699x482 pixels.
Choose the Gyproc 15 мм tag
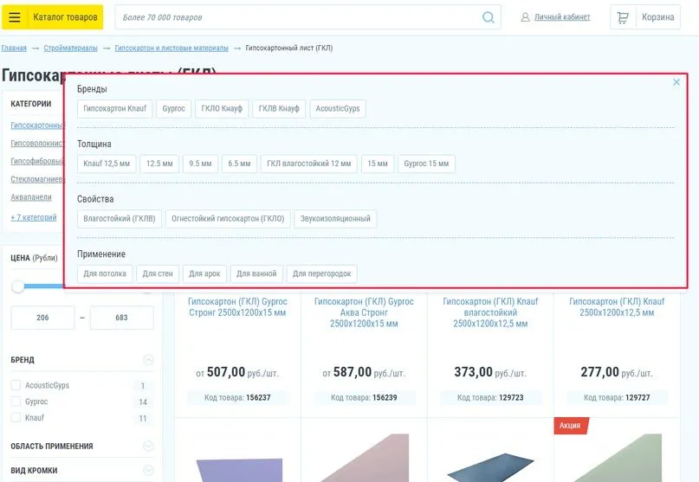click(426, 164)
